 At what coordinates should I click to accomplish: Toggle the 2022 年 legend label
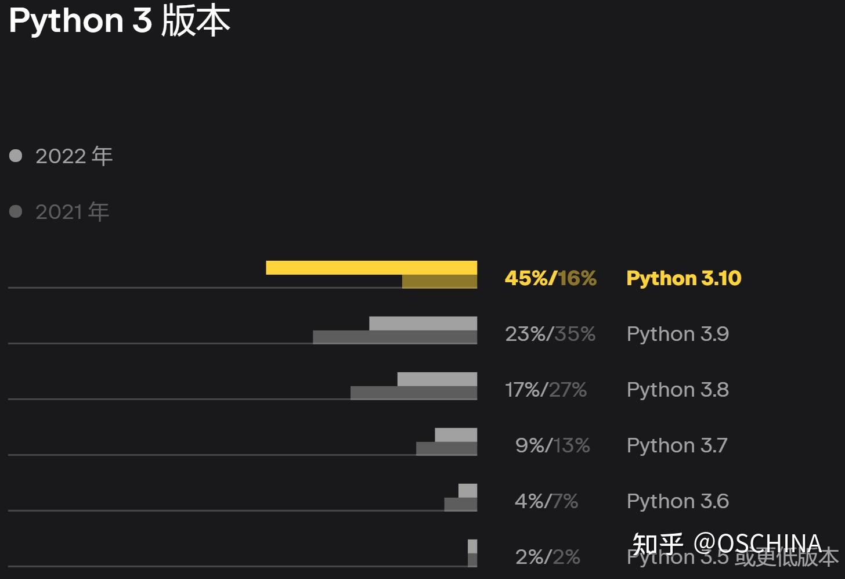74,156
